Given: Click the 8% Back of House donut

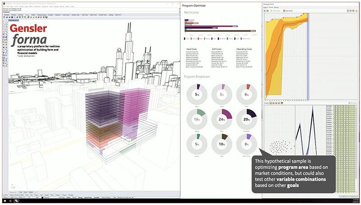Looking at the screenshot, I should coord(246,144).
